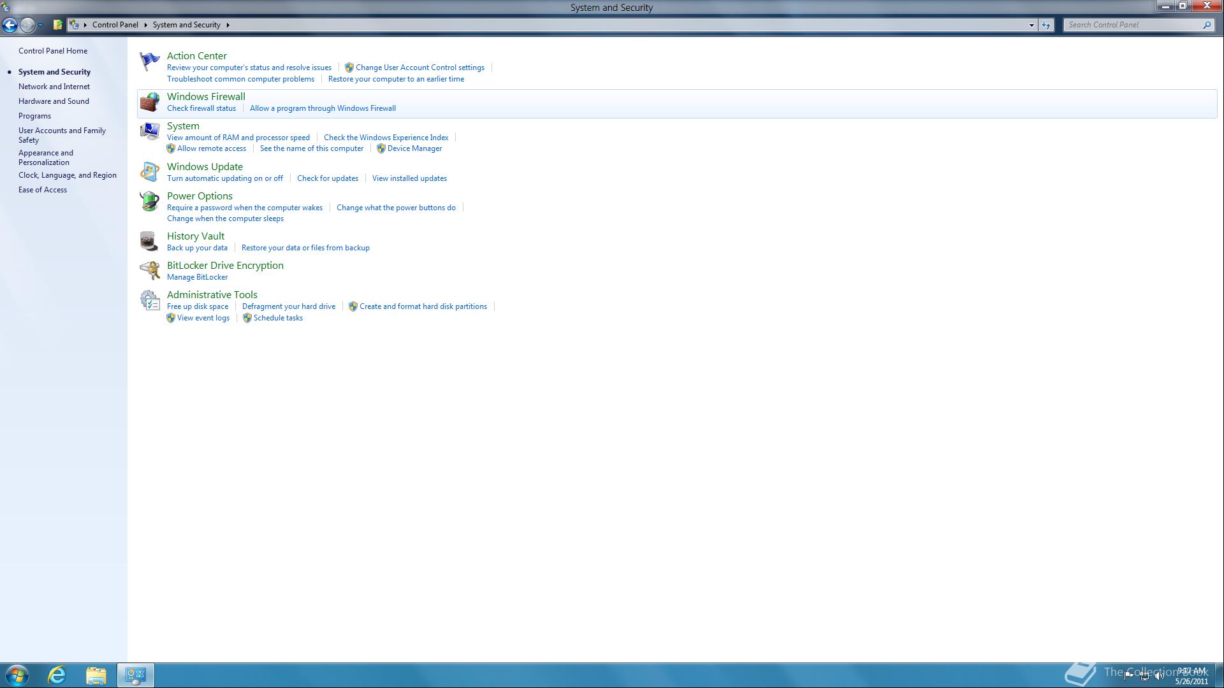Screen dimensions: 1224x688
Task: Click the refresh button beside address bar
Action: point(1046,25)
